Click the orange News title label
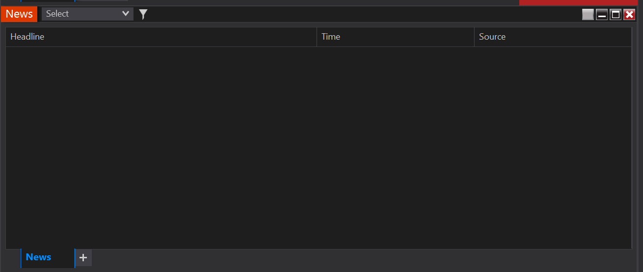Screen dimensions: 643x272 pyautogui.click(x=19, y=14)
